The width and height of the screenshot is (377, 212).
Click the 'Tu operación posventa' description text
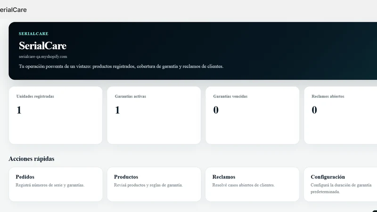point(121,66)
